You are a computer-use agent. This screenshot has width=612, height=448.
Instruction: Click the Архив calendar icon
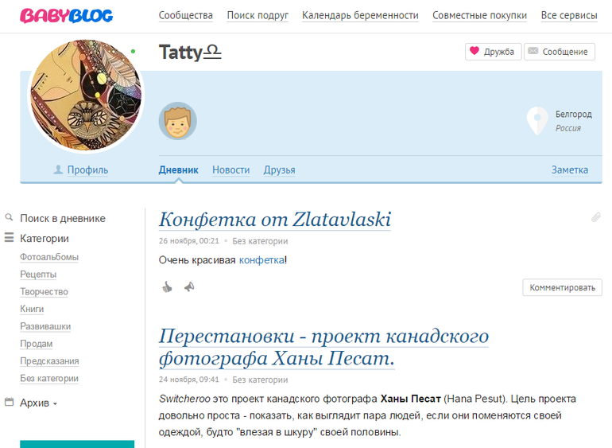[x=9, y=402]
